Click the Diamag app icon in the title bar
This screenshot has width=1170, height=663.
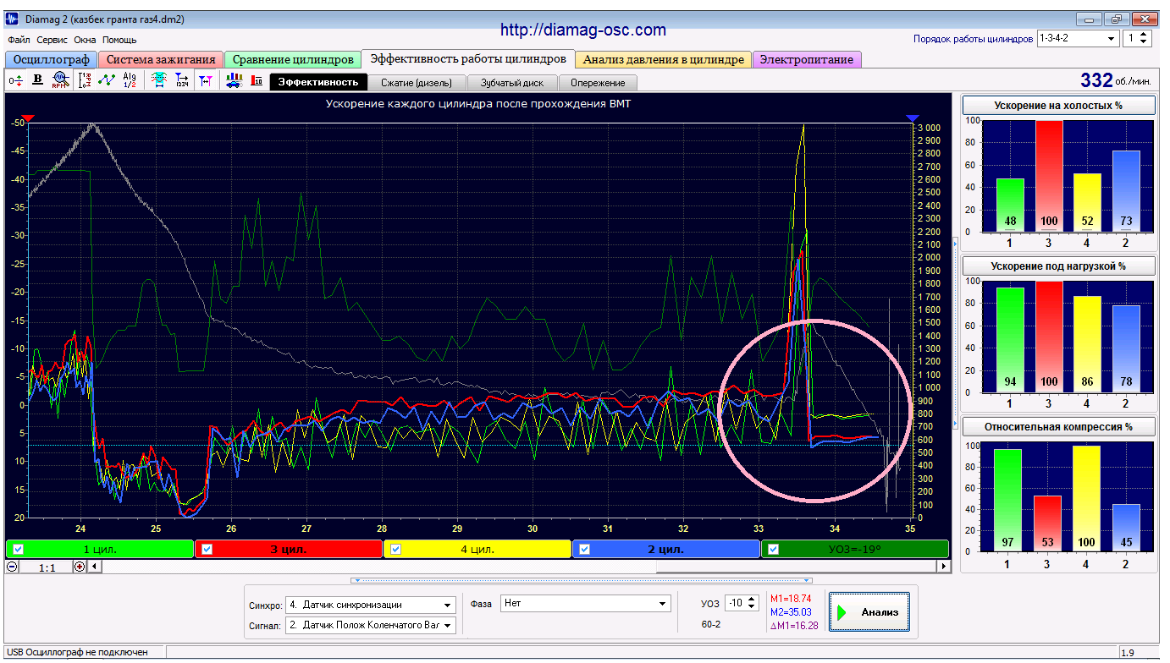[x=13, y=19]
